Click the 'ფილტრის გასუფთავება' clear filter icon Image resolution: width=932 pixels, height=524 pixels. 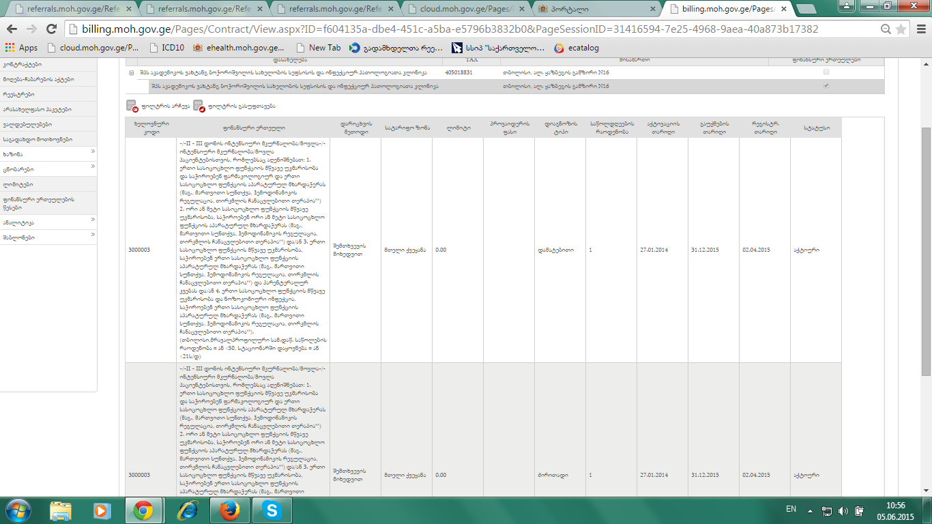pos(199,106)
